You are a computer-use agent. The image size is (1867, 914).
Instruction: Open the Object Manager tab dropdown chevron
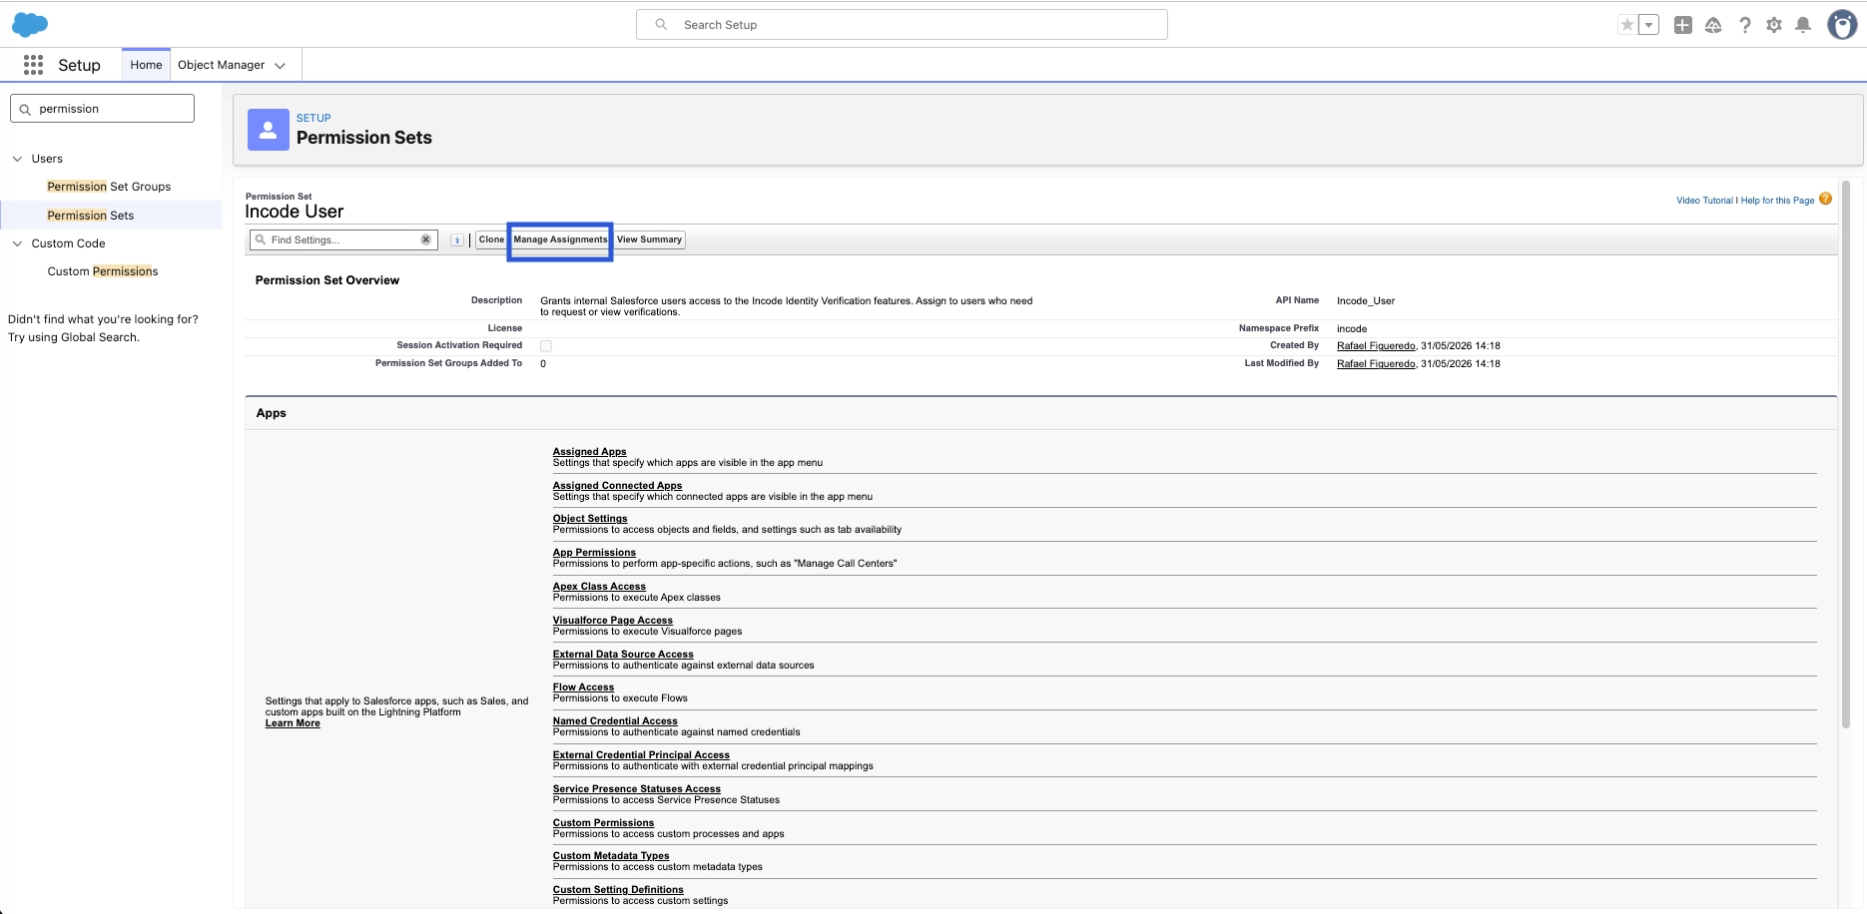coord(281,66)
